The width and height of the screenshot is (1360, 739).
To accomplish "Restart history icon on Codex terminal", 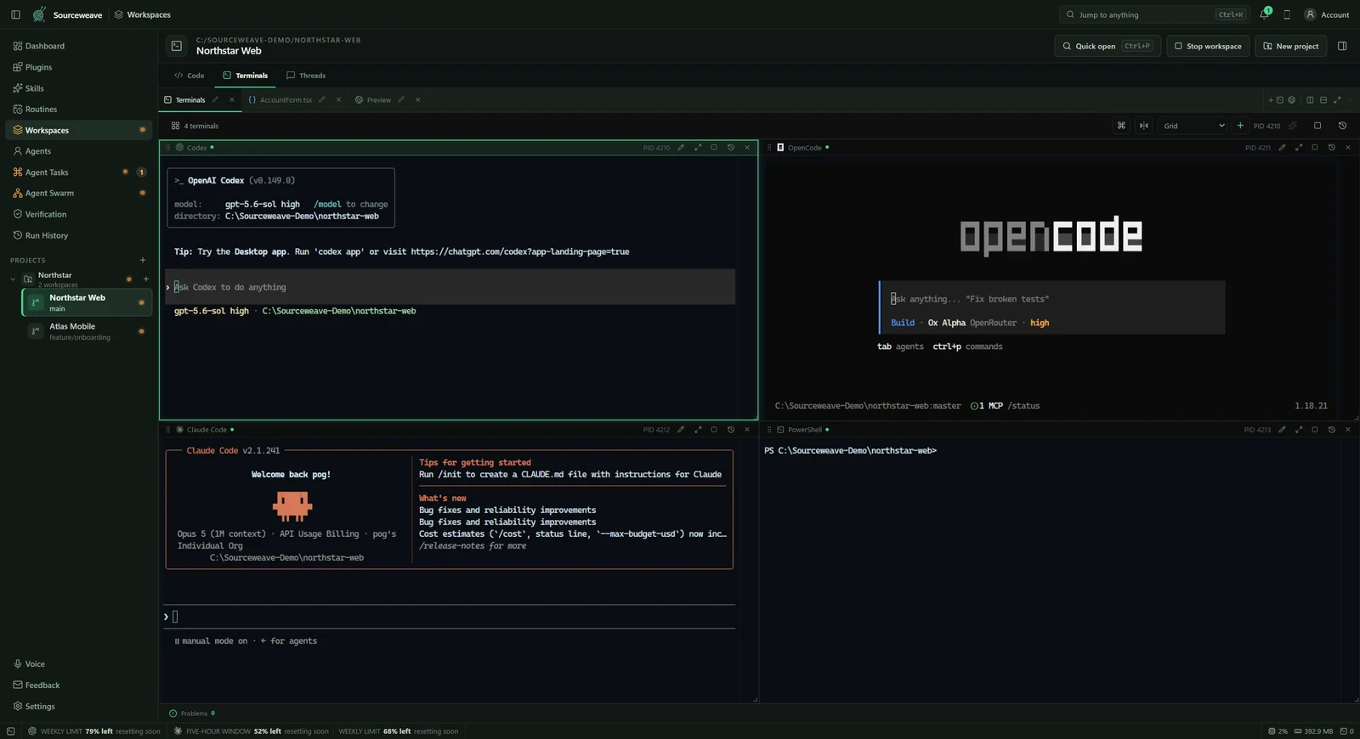I will tap(731, 148).
